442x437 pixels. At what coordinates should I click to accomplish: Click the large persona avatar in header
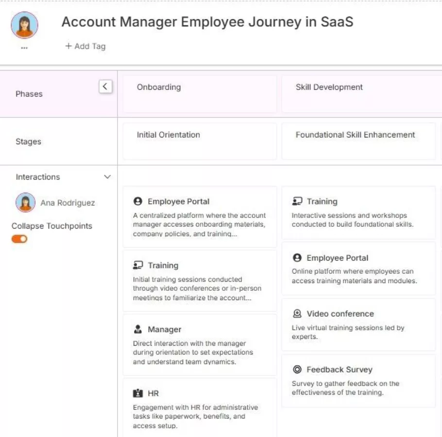click(x=24, y=25)
